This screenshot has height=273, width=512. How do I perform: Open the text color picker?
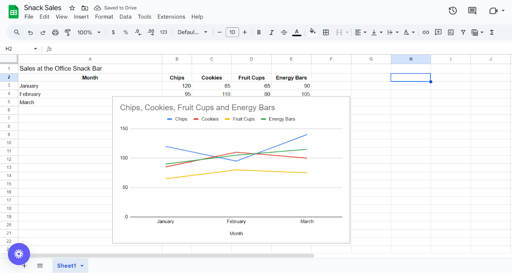(297, 32)
